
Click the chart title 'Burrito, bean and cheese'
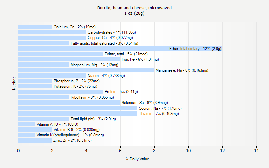click(x=134, y=8)
